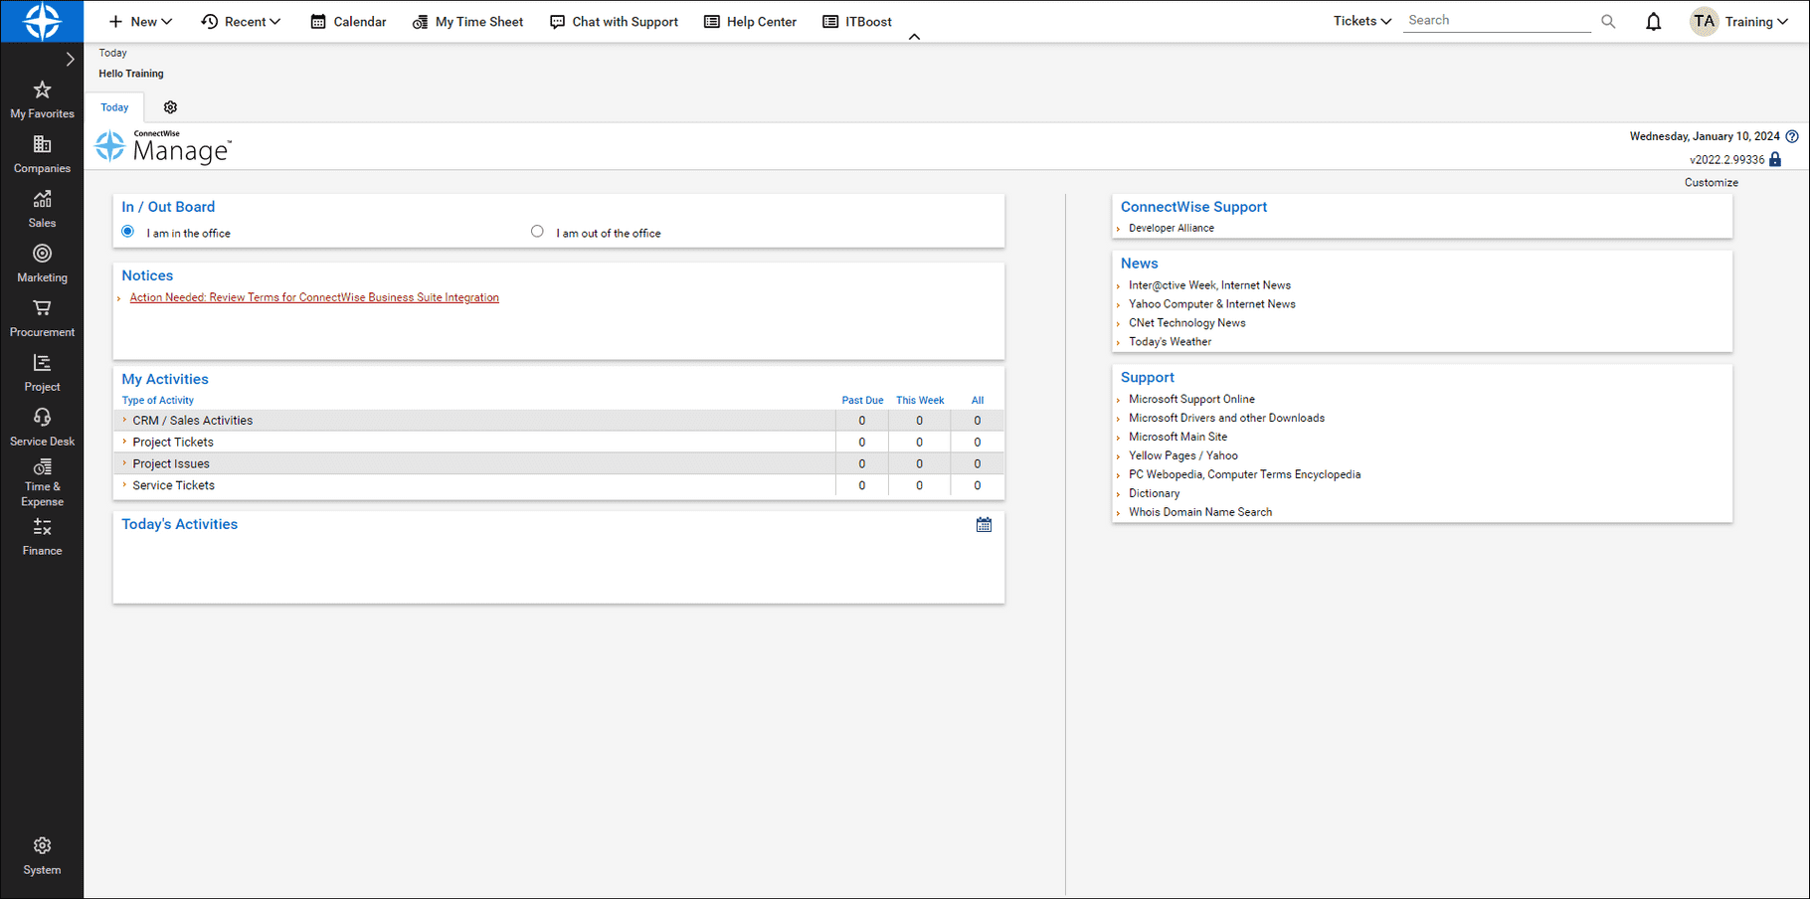Switch to the Today tab
This screenshot has height=899, width=1810.
click(x=114, y=106)
